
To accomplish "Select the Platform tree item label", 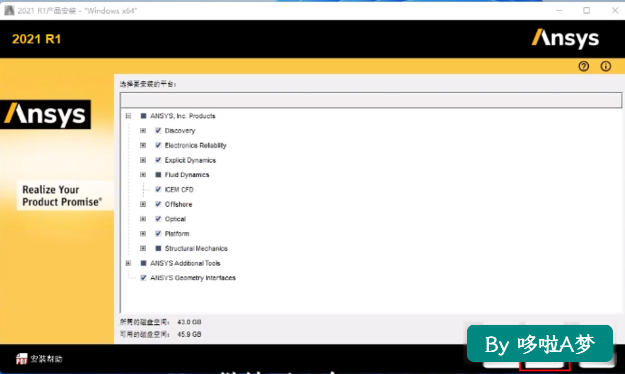I will [x=177, y=234].
